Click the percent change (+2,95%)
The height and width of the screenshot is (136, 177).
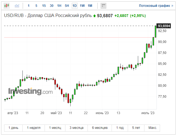(138, 16)
